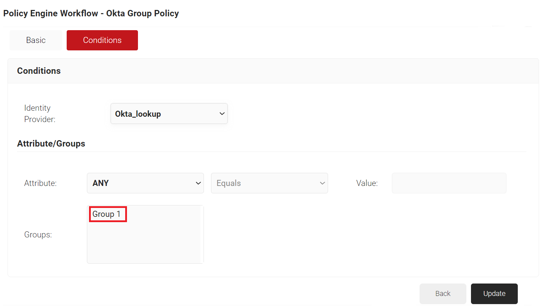The image size is (549, 308).
Task: Expand the Attribute ANY dropdown
Action: [145, 183]
